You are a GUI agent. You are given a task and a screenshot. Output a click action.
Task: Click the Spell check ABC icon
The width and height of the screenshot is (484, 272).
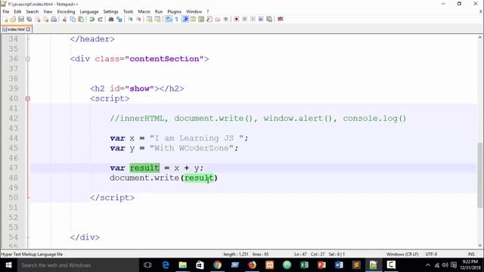[281, 19]
